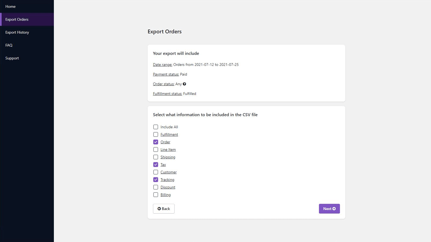
Task: Click the Date range link
Action: click(162, 65)
